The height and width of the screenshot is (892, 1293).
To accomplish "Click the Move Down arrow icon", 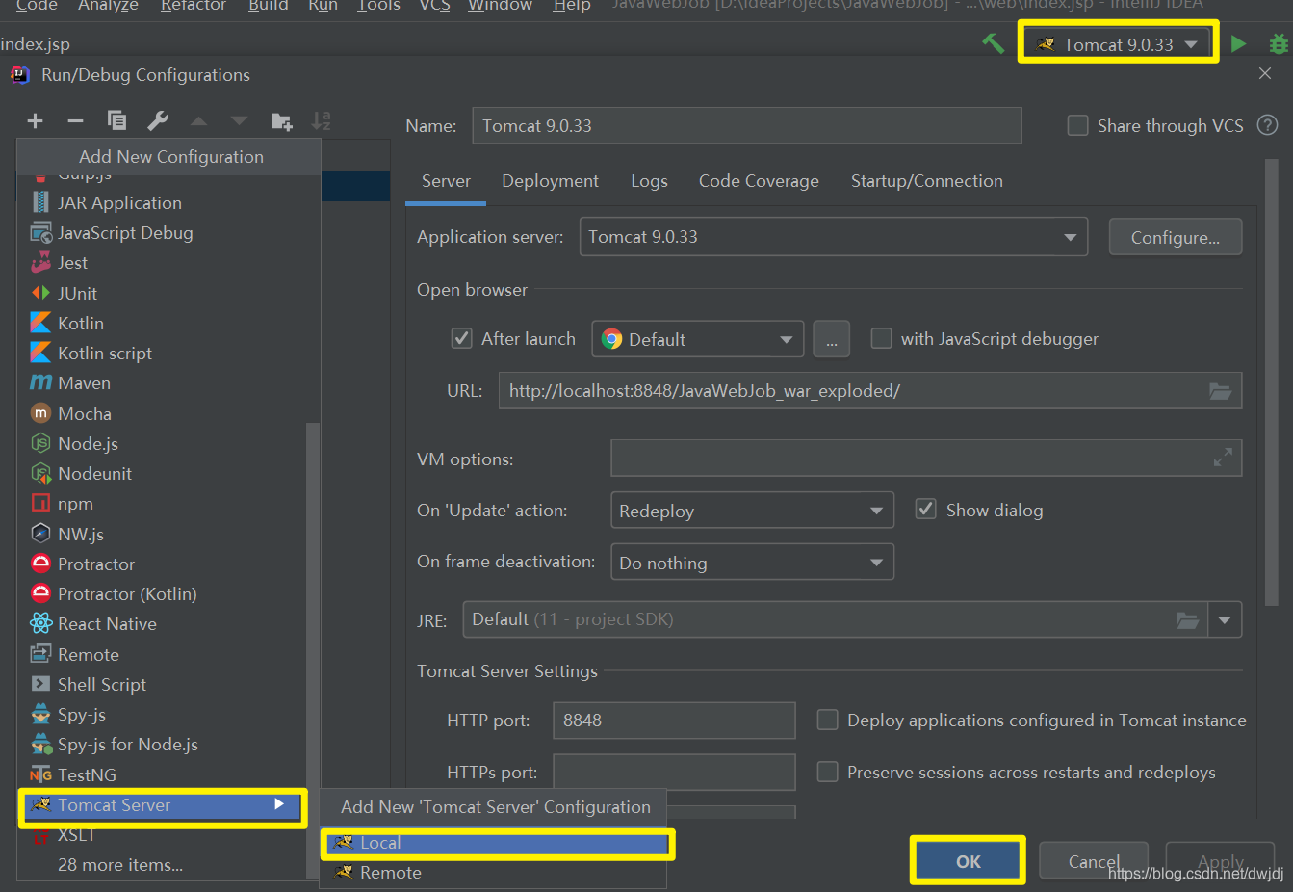I will point(240,120).
